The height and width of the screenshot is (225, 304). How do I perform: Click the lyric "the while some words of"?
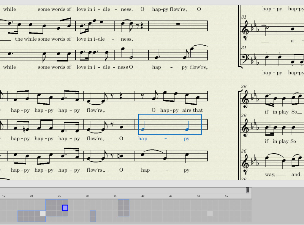(43, 39)
